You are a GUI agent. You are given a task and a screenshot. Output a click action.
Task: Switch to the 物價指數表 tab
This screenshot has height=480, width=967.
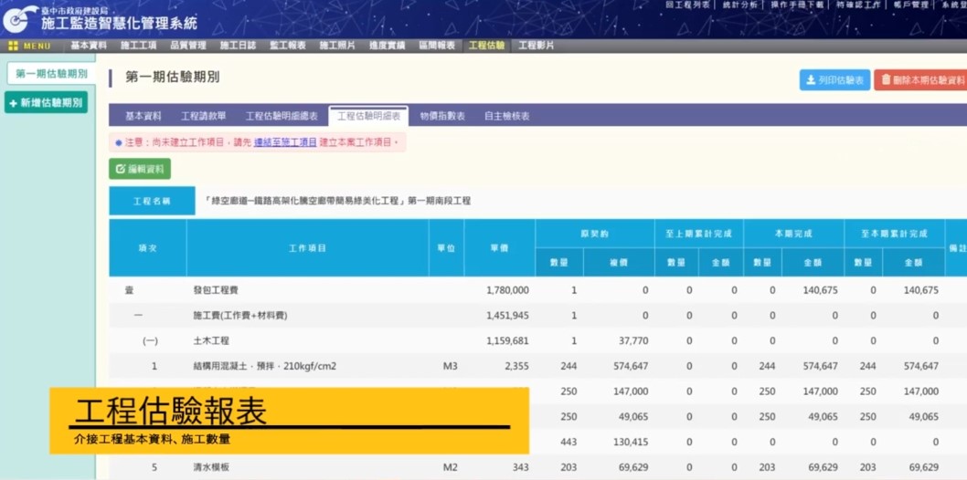click(x=442, y=117)
